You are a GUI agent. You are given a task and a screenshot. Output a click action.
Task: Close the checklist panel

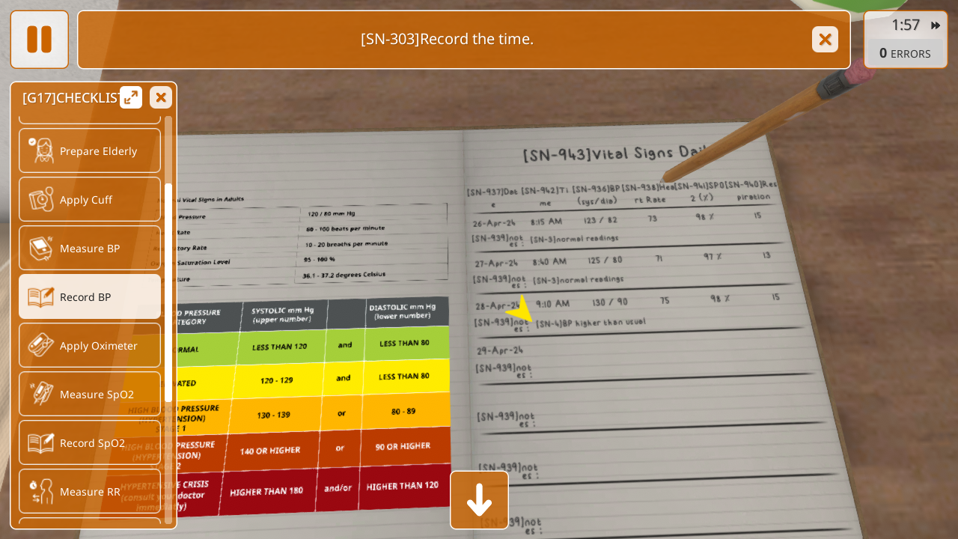[x=161, y=97]
